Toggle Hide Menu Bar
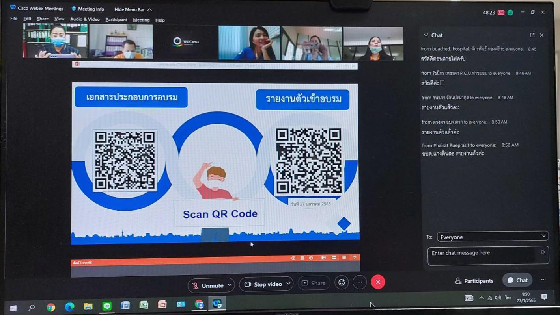The width and height of the screenshot is (560, 315). 133,9
